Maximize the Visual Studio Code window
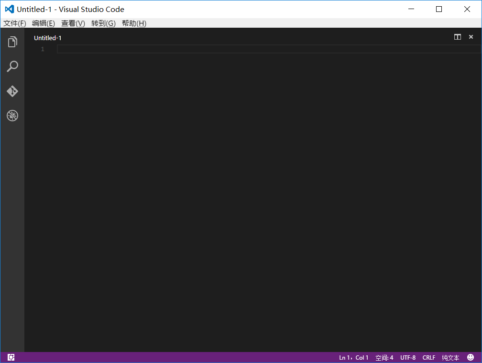This screenshot has height=363, width=482. tap(439, 9)
